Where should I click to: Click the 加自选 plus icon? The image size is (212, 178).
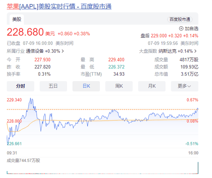tap(181, 28)
